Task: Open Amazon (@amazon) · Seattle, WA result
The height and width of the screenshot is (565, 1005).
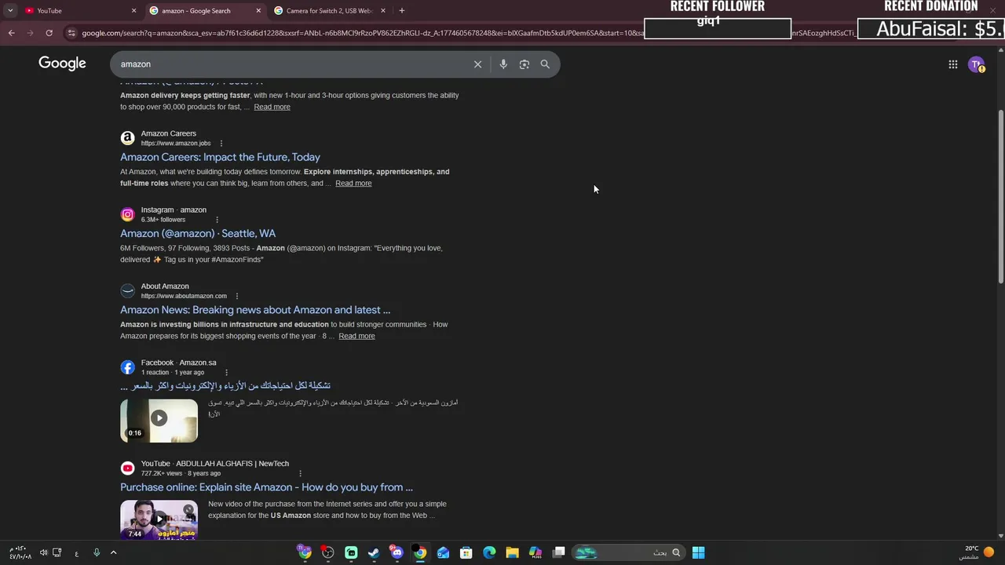Action: coord(198,233)
